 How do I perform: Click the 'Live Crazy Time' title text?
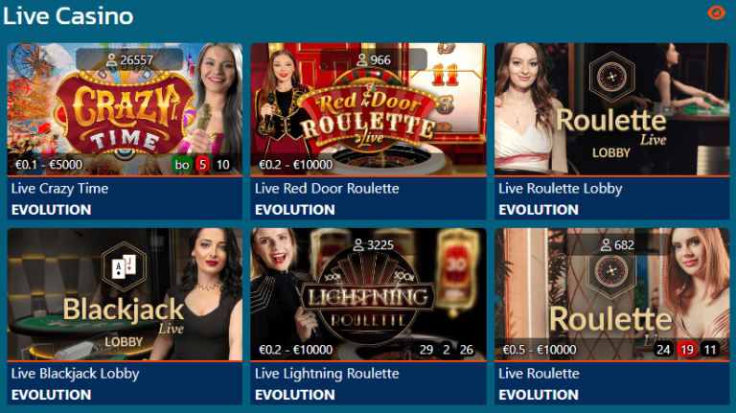(x=59, y=189)
